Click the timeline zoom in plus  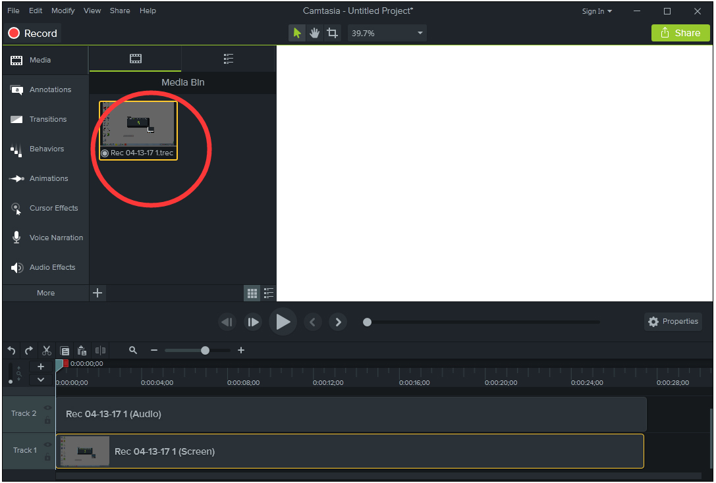click(x=241, y=350)
